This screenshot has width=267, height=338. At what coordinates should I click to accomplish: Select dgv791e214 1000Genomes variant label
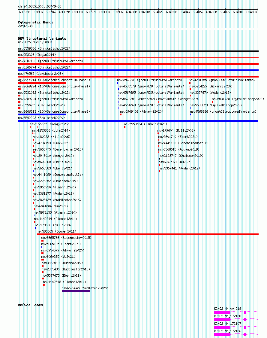[x=54, y=80]
